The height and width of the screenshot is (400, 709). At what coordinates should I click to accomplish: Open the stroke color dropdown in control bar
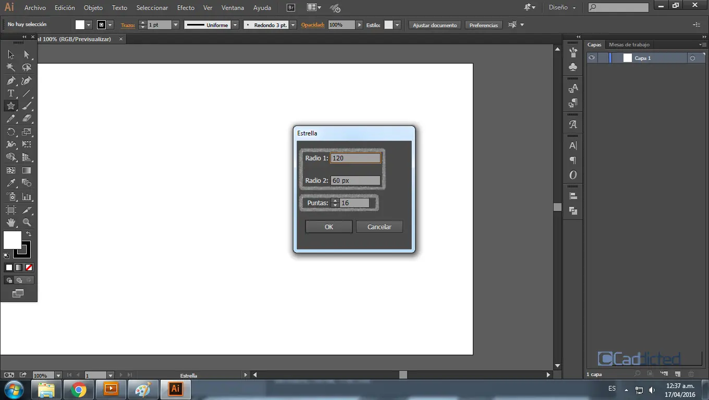(x=111, y=25)
